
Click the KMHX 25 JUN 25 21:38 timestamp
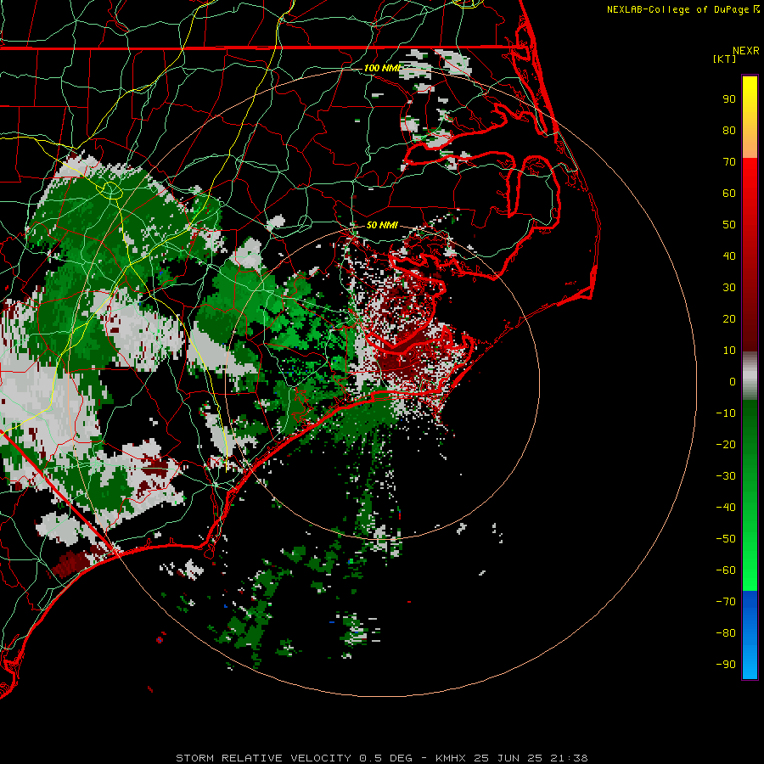click(x=512, y=758)
